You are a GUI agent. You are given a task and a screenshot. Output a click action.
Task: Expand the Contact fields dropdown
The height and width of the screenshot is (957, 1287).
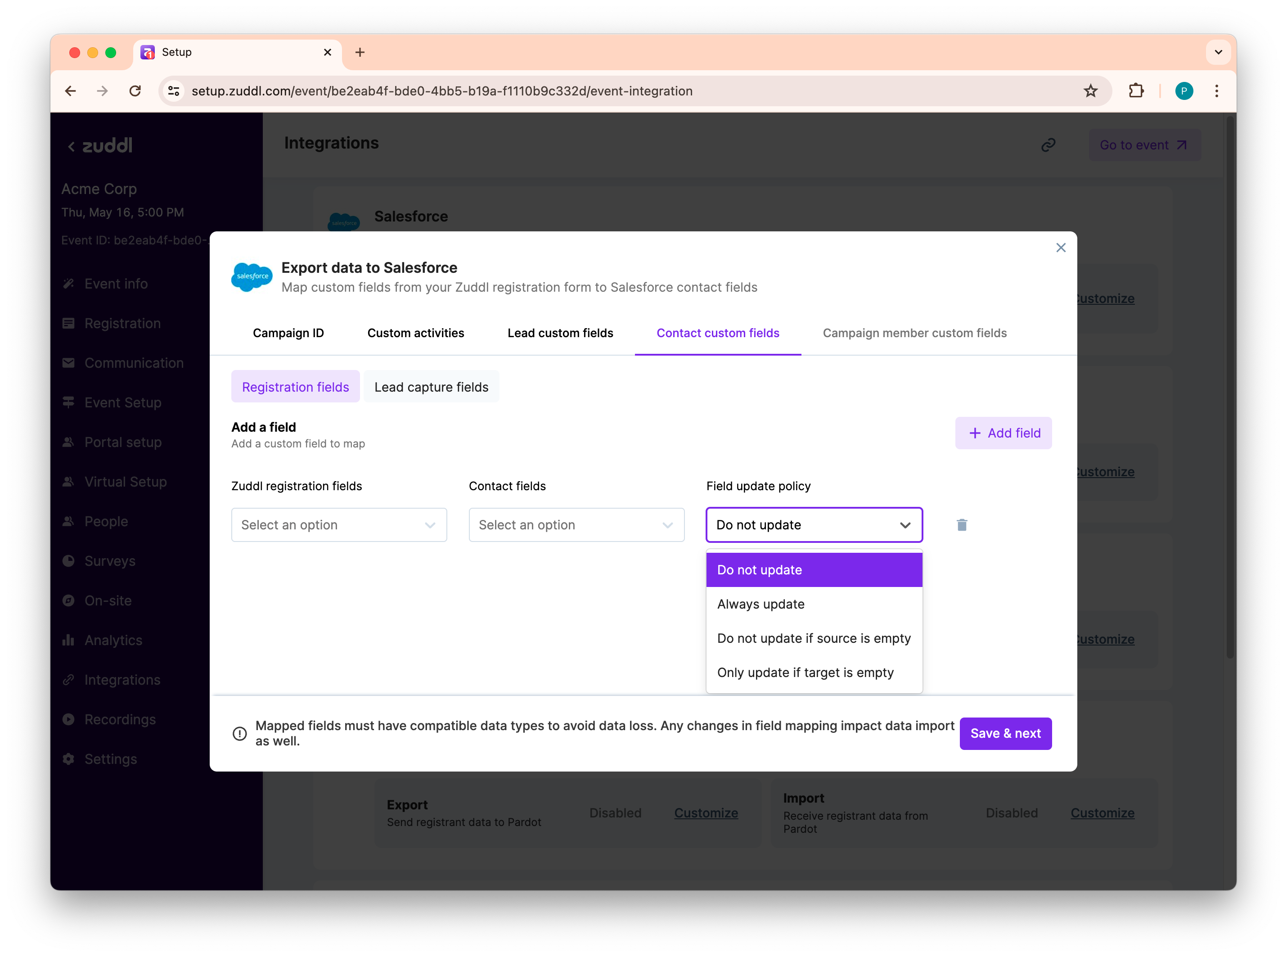click(x=576, y=525)
